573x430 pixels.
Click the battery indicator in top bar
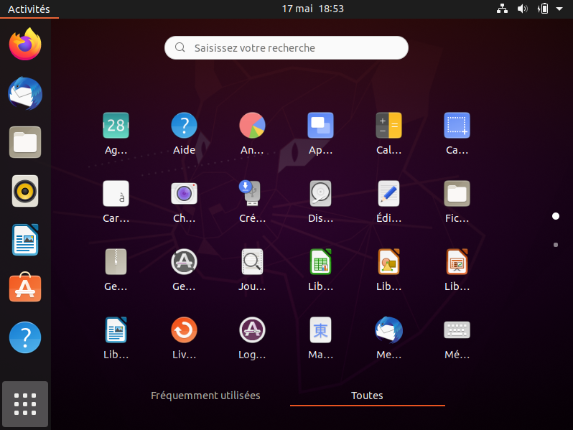(x=543, y=9)
